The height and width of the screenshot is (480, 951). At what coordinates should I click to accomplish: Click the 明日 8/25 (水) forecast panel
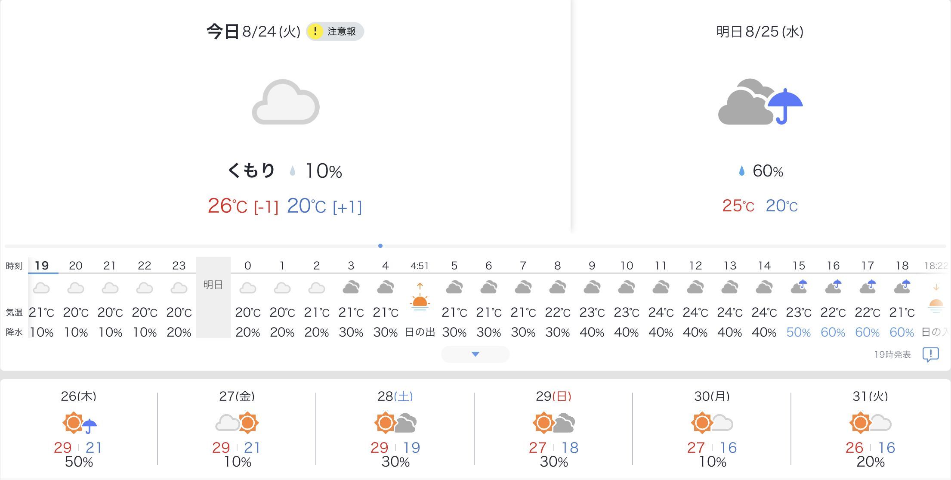(760, 116)
